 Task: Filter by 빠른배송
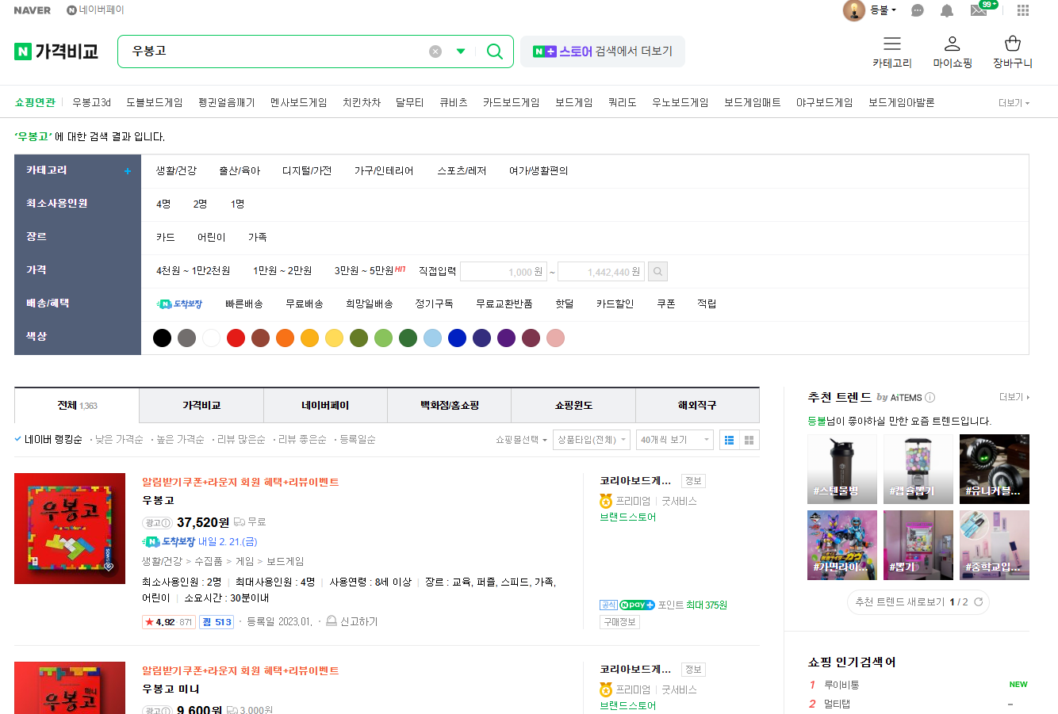click(x=243, y=304)
